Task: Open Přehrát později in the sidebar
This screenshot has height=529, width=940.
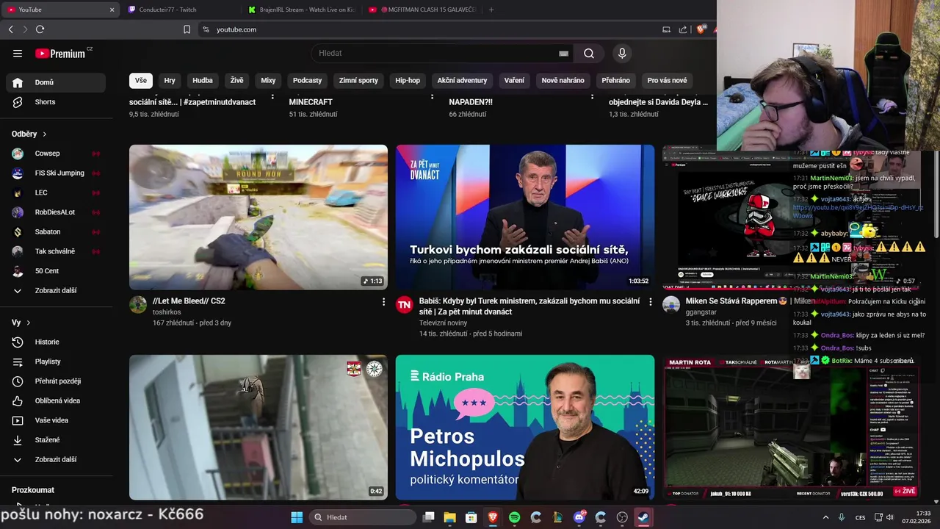Action: [56, 381]
